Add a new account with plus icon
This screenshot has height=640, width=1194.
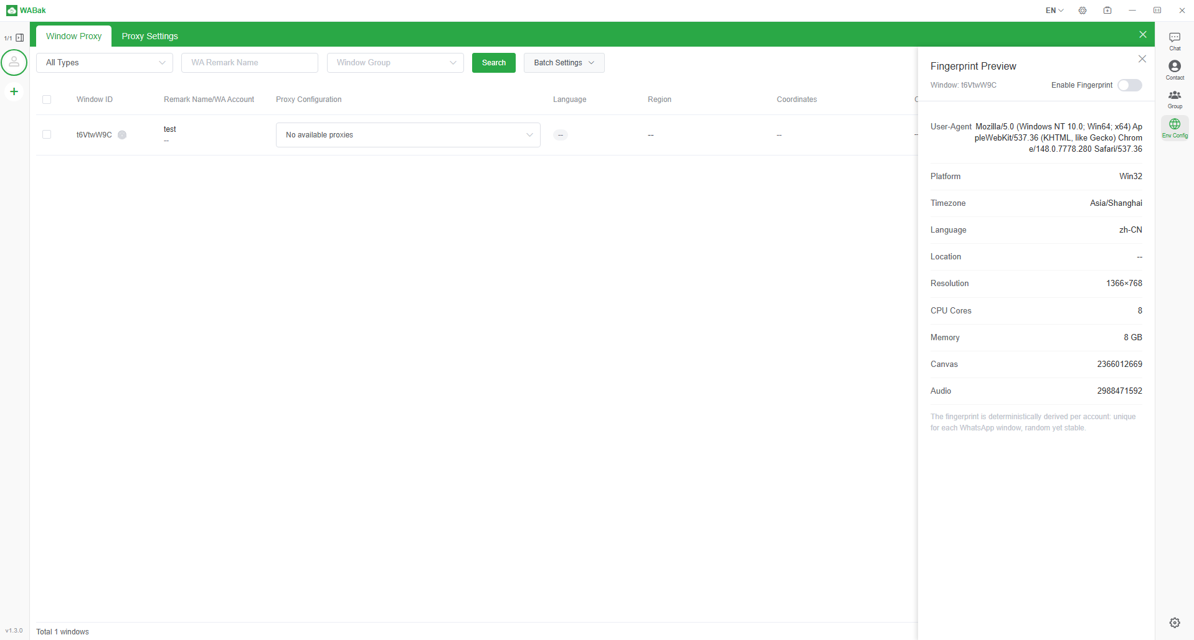14,91
